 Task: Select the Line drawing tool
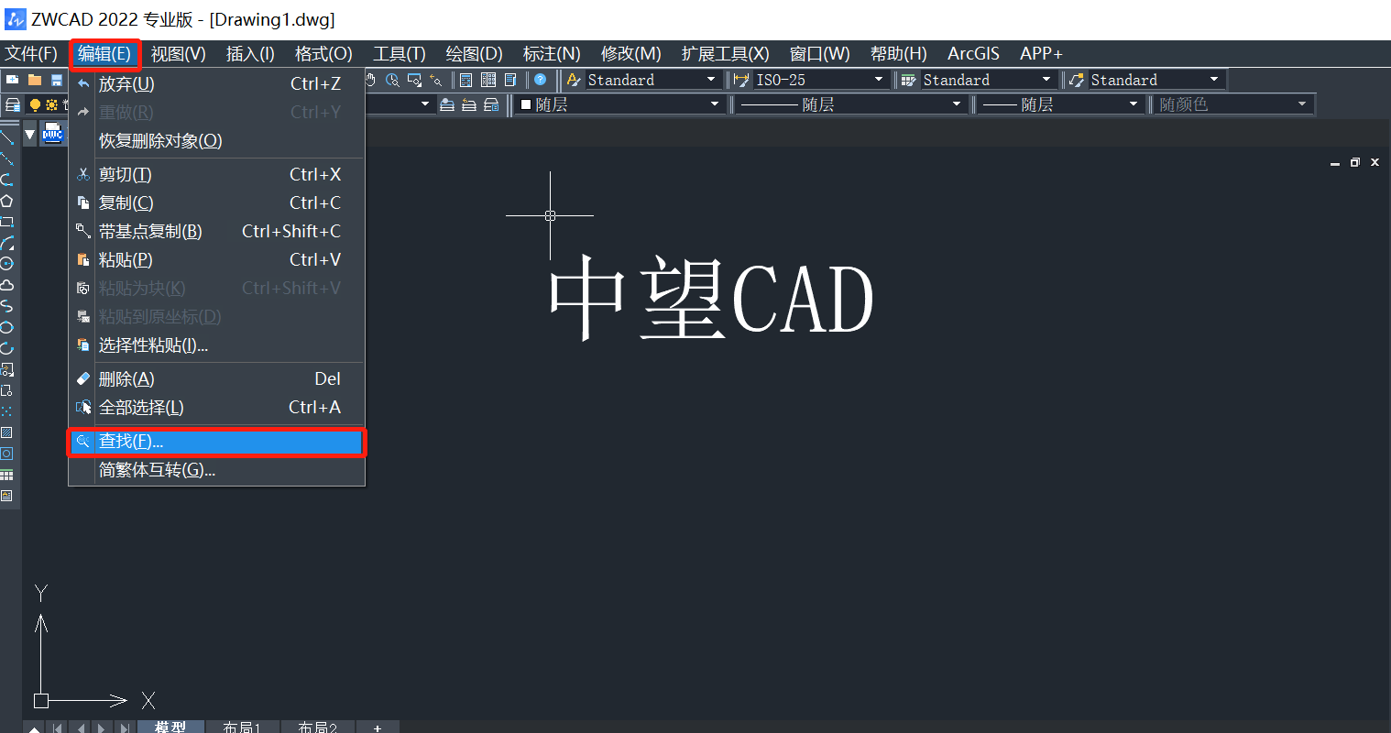6,137
